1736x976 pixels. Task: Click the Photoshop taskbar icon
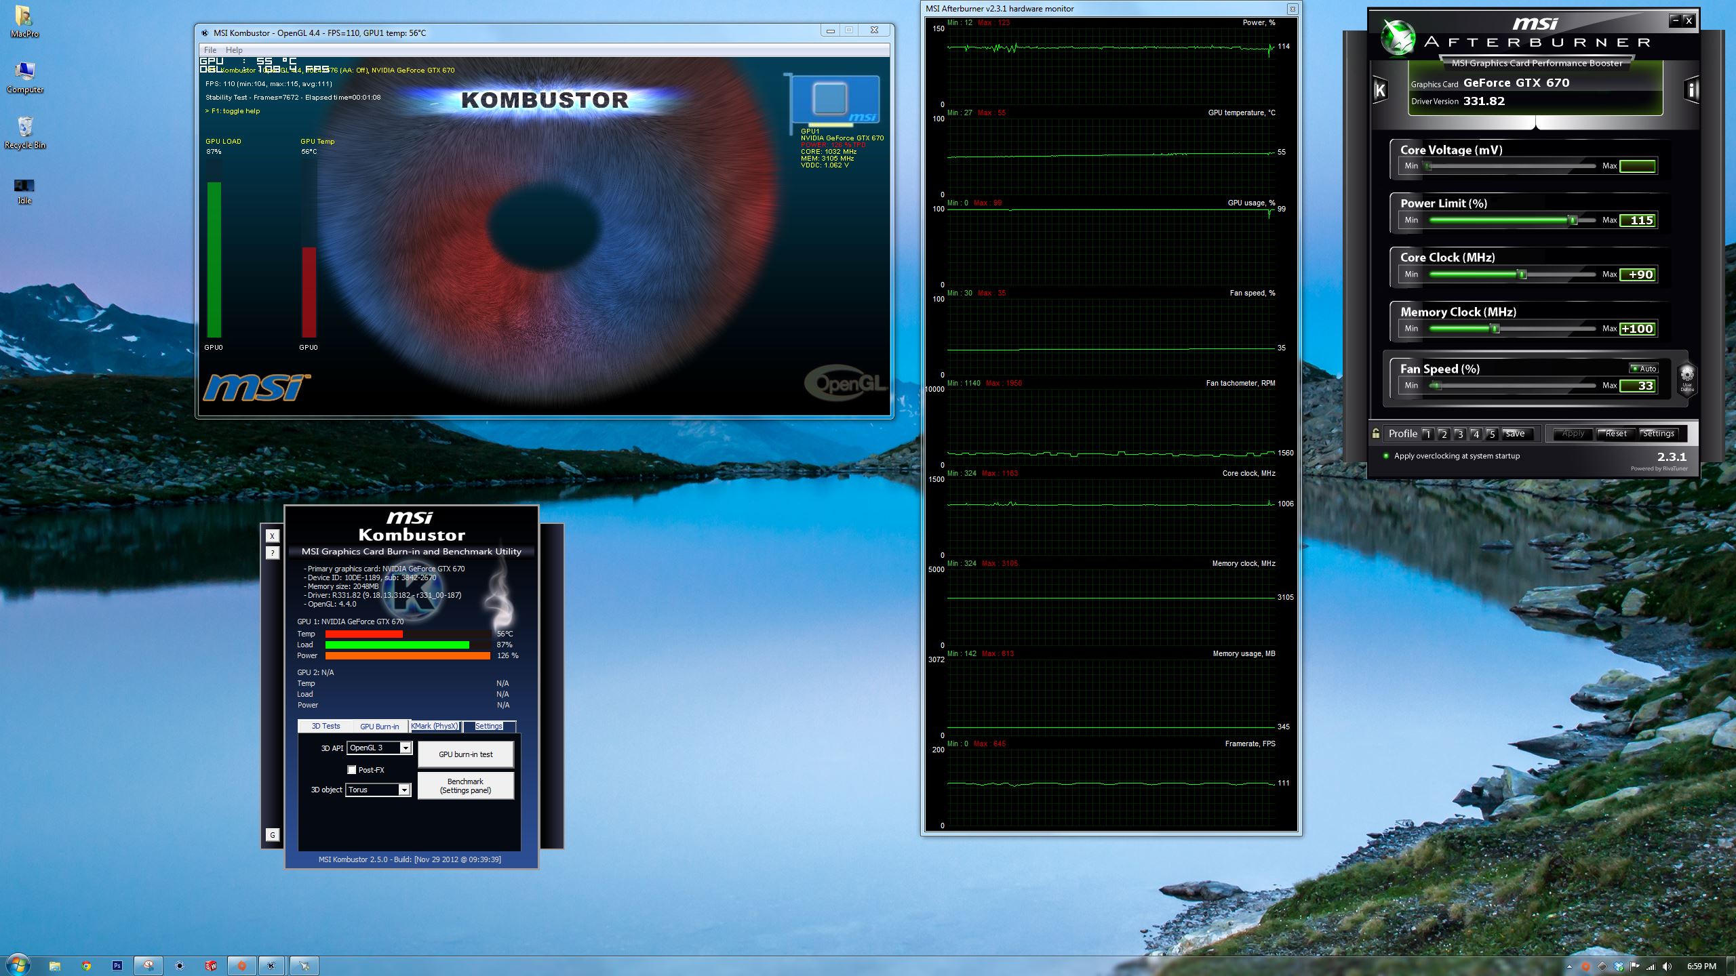tap(117, 966)
